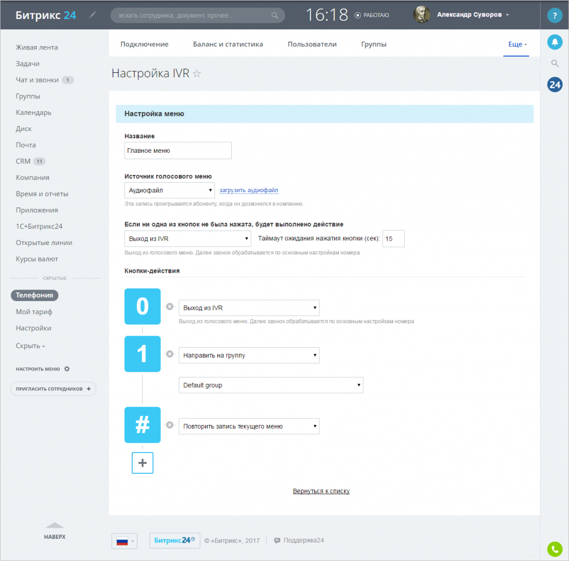Screen dimensions: 569x561
Task: Open the Александр Суворов user menu
Action: tap(473, 15)
